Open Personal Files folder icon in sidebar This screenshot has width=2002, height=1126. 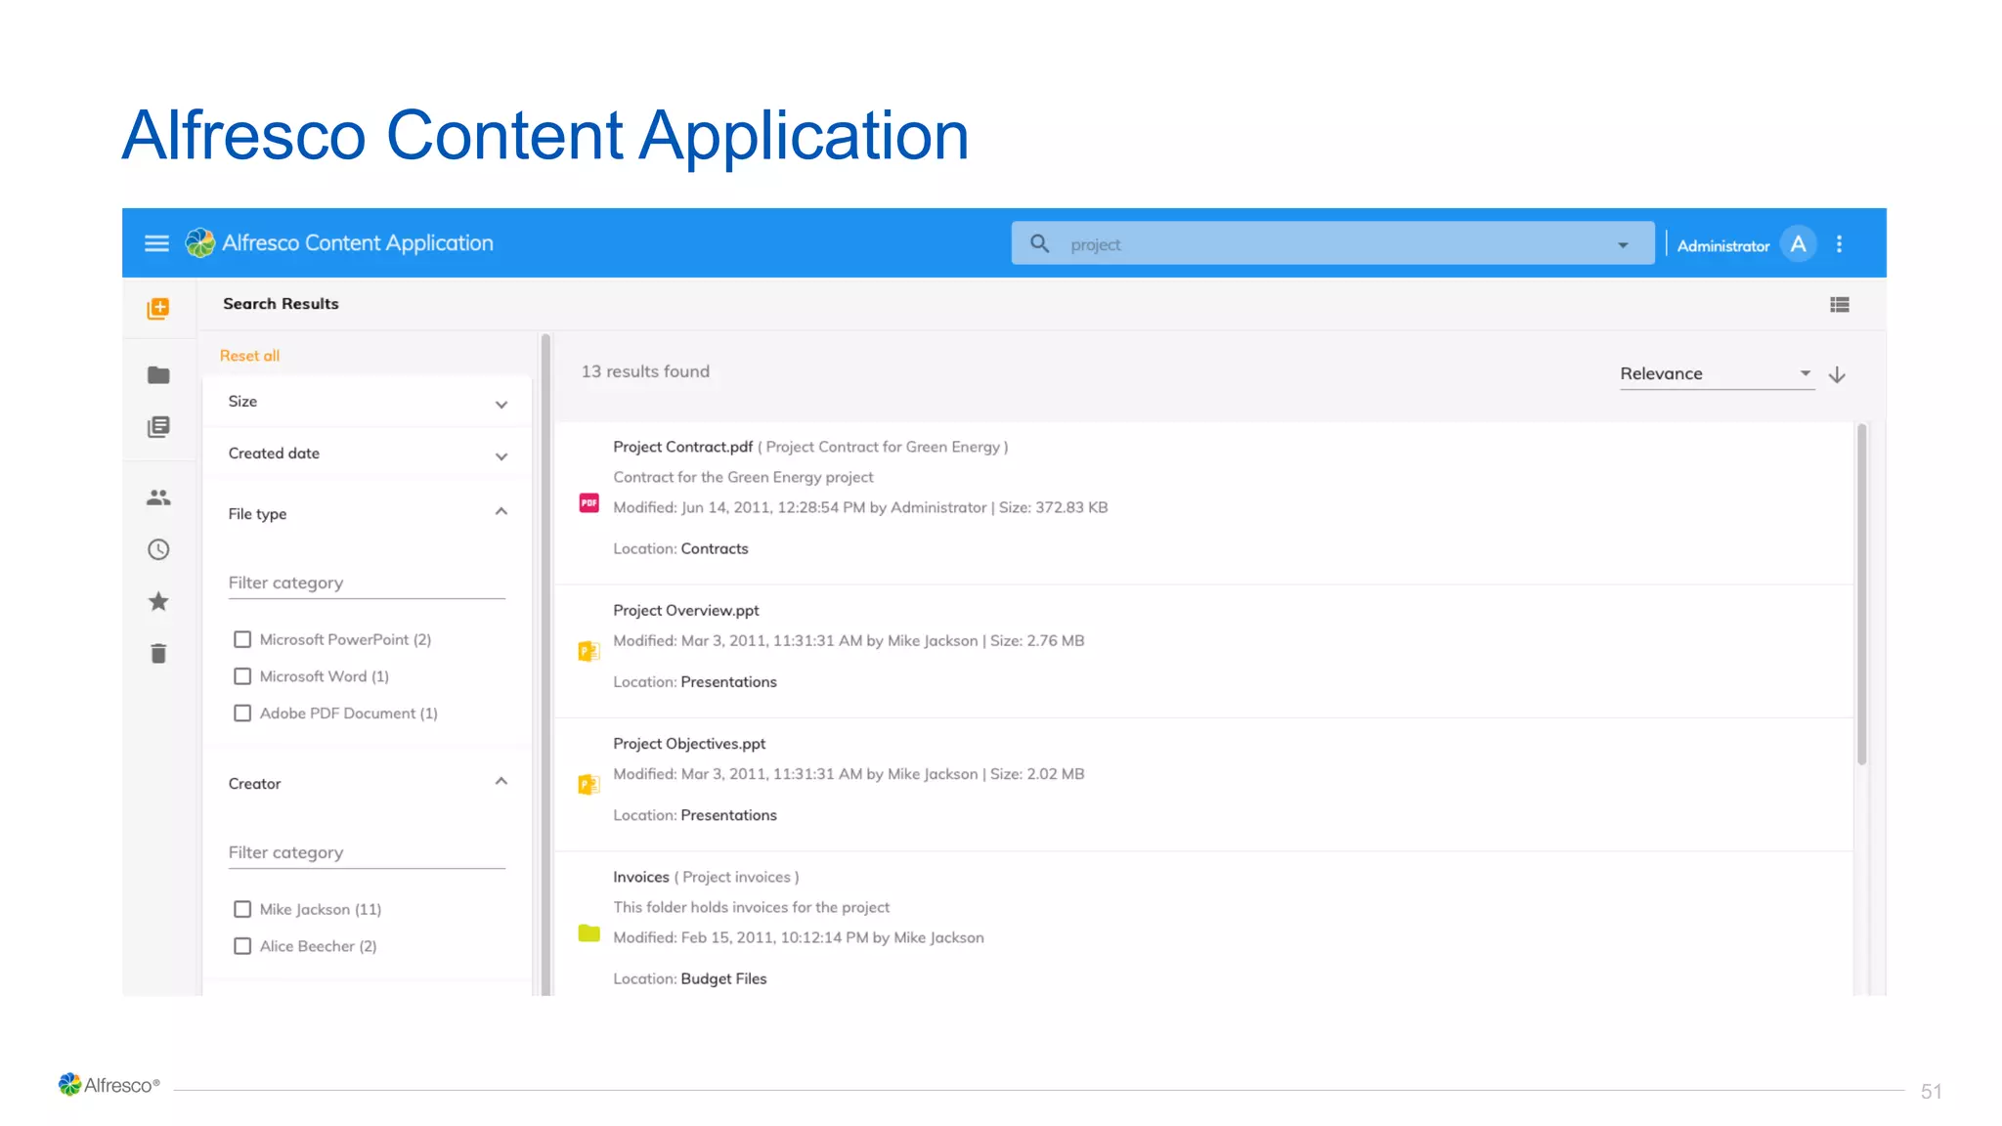[x=158, y=375]
